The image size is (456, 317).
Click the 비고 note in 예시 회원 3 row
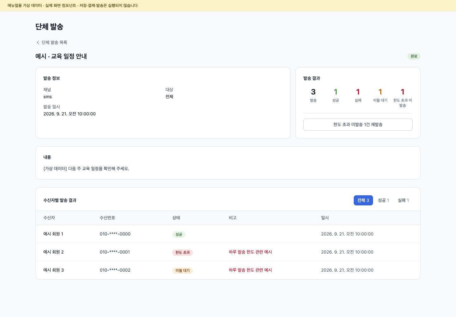pyautogui.click(x=250, y=270)
